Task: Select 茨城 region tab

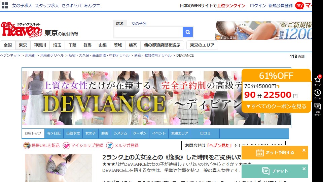Action: tap(118, 45)
